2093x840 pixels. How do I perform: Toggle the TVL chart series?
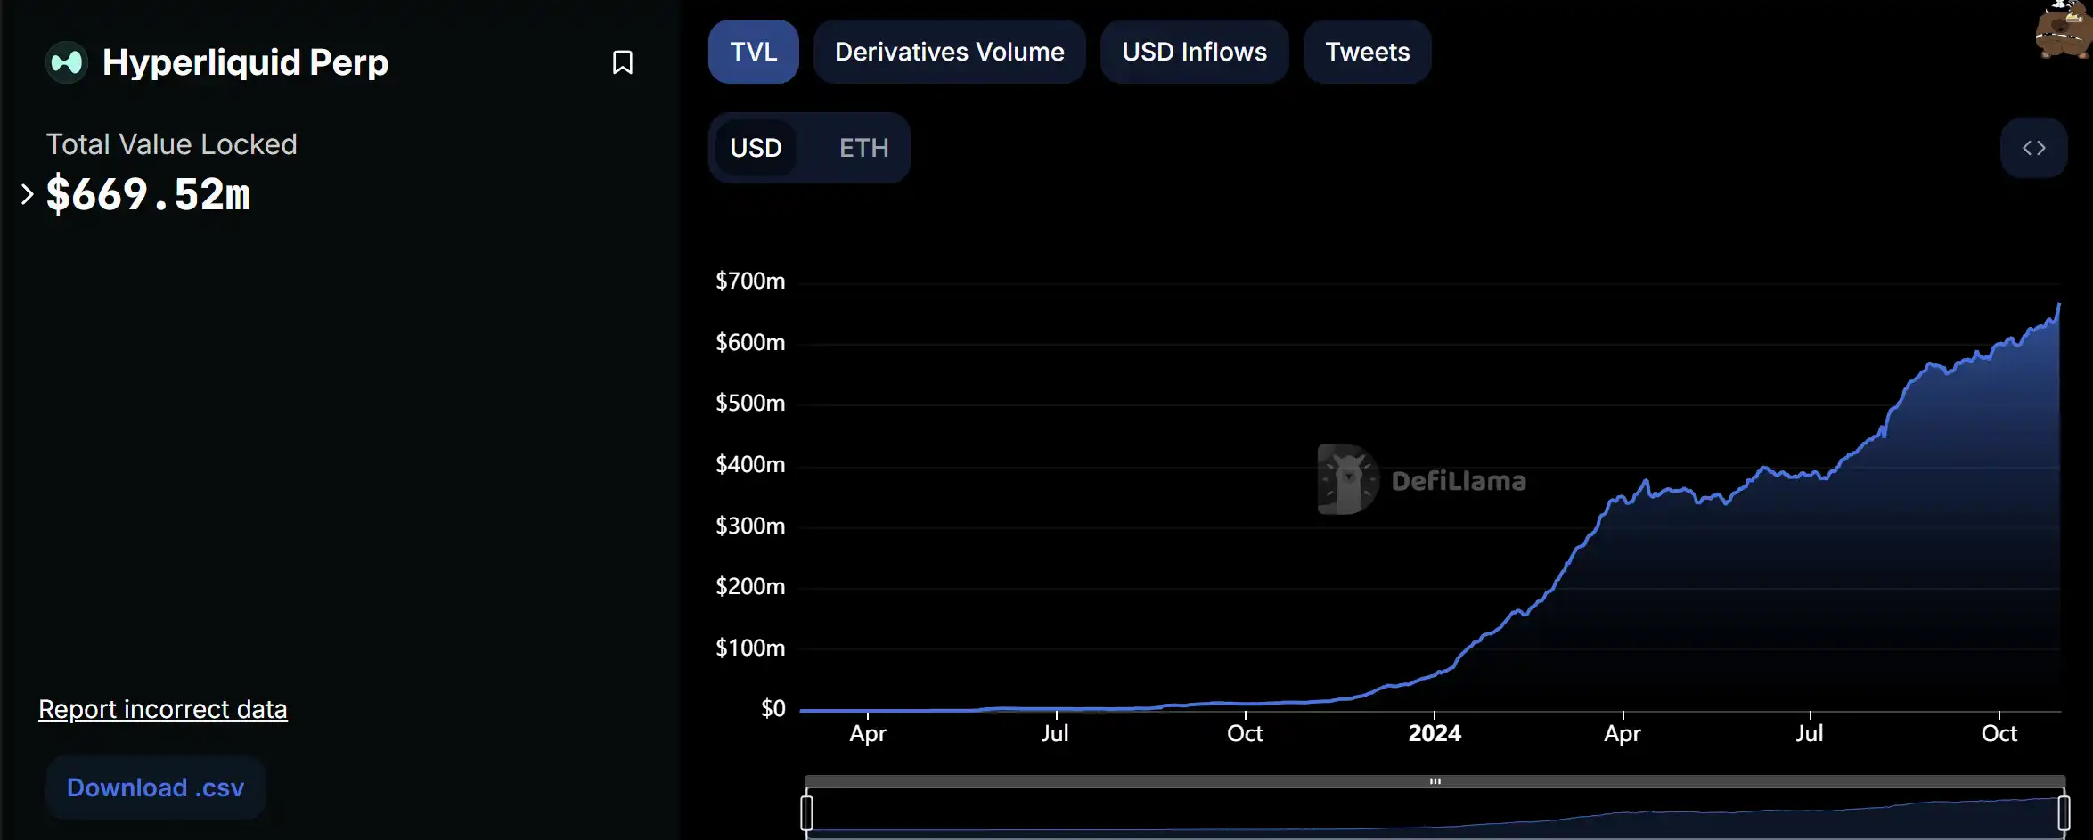[753, 52]
